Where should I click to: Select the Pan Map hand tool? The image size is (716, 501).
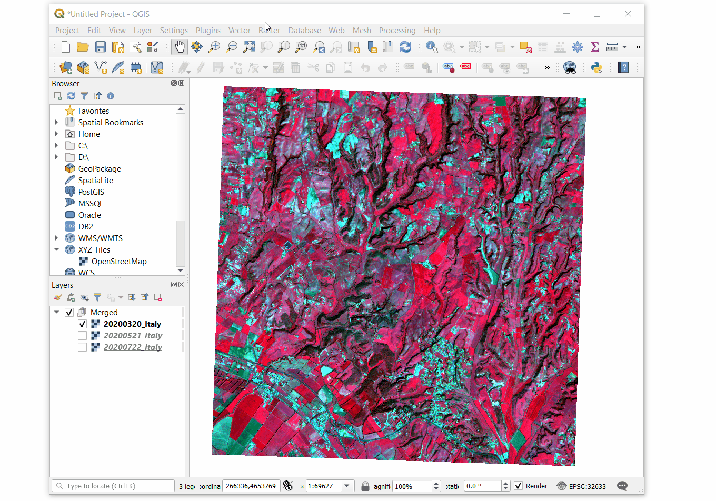pos(180,47)
